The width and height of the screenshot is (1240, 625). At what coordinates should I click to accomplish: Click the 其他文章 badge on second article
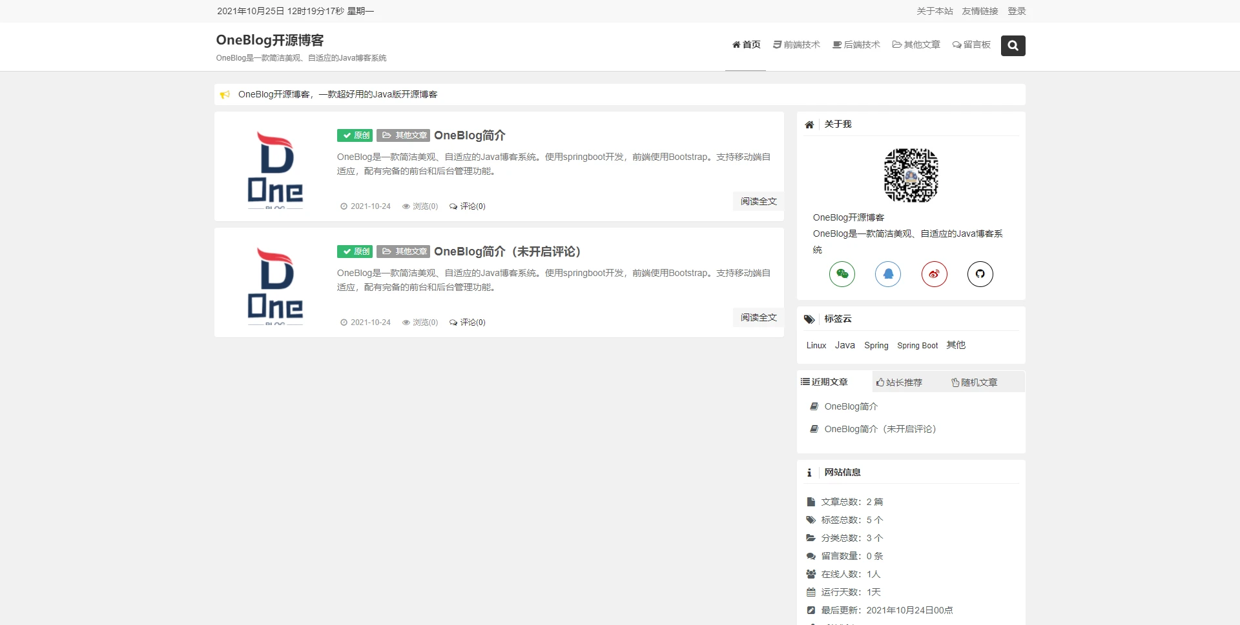[403, 252]
